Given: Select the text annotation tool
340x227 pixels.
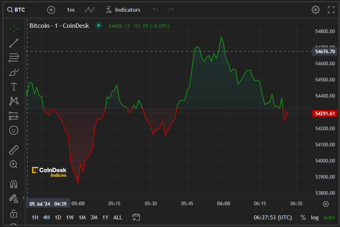Looking at the screenshot, I should click(x=14, y=87).
